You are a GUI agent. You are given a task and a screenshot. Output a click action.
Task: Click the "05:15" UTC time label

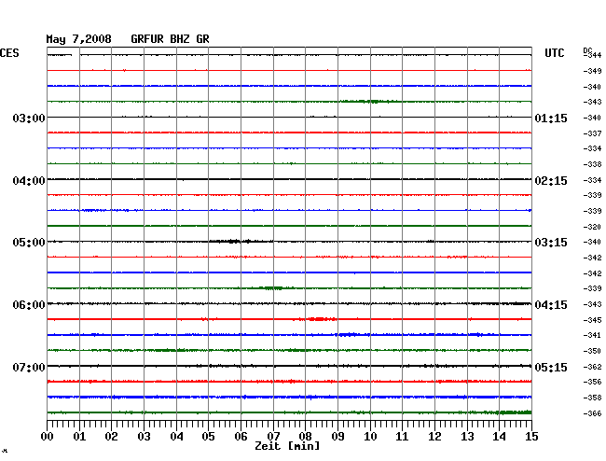click(x=551, y=367)
